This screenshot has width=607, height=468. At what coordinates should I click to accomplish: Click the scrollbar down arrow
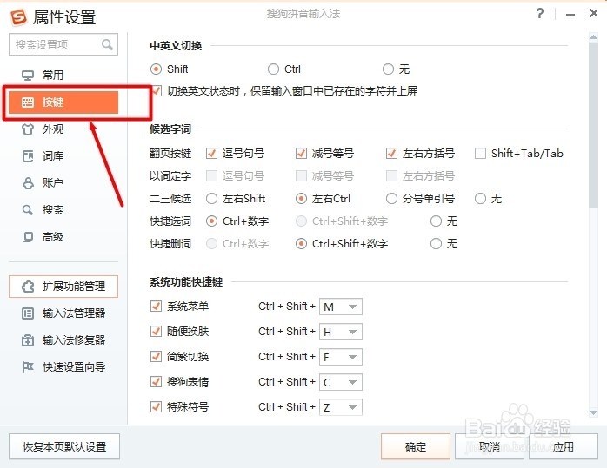click(593, 412)
